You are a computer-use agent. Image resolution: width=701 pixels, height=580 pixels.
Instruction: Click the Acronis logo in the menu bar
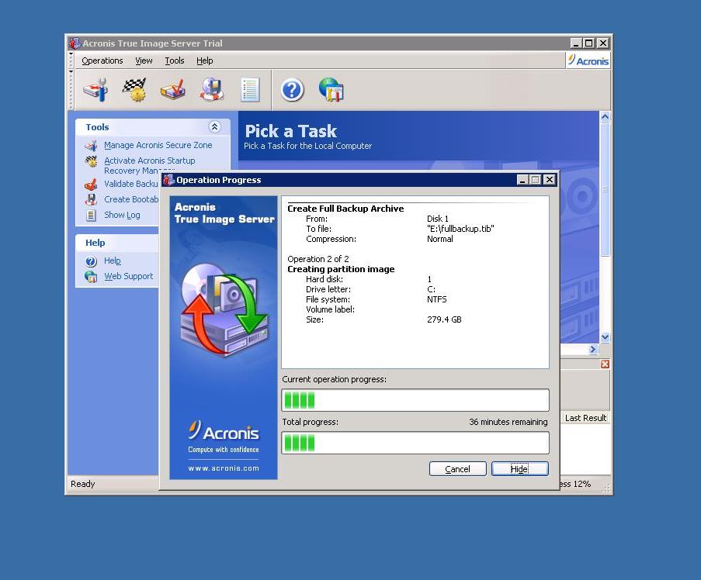click(588, 60)
